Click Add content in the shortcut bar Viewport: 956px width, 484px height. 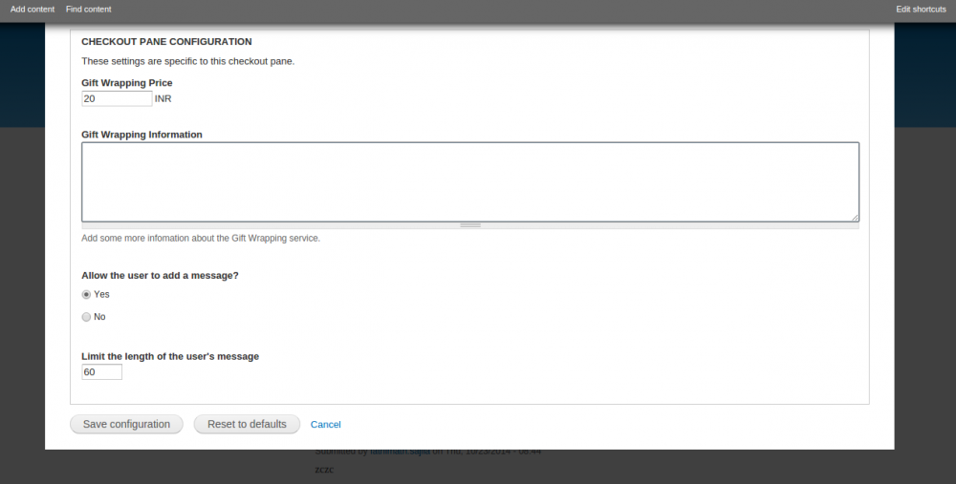(x=33, y=10)
